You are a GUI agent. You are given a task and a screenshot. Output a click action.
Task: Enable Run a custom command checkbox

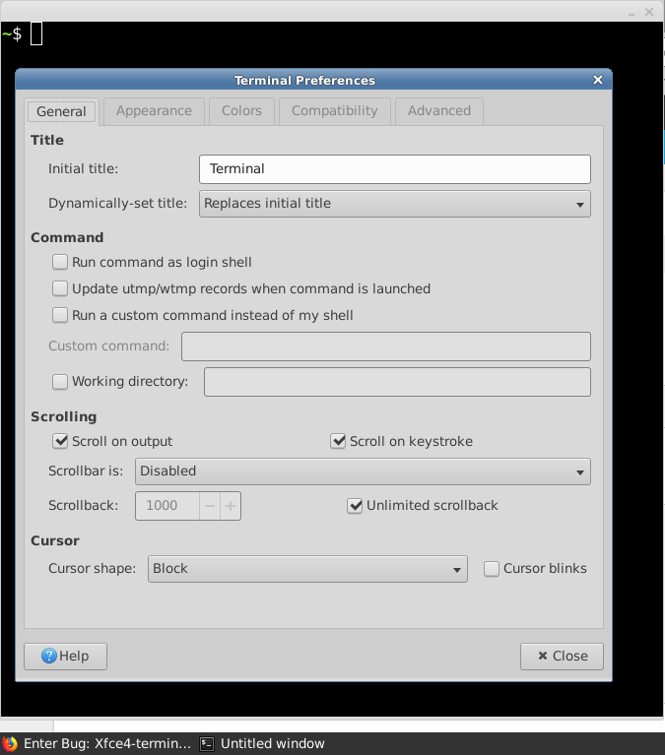point(60,316)
